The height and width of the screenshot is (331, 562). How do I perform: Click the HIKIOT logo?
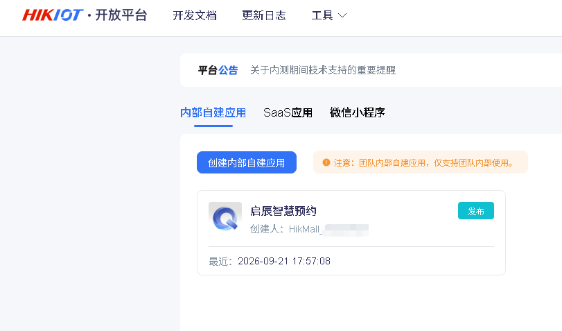pyautogui.click(x=53, y=15)
